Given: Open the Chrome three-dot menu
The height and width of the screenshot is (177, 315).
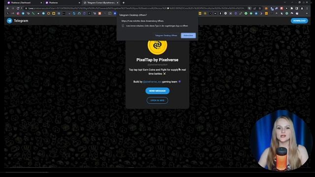Looking at the screenshot, I should click(x=307, y=8).
